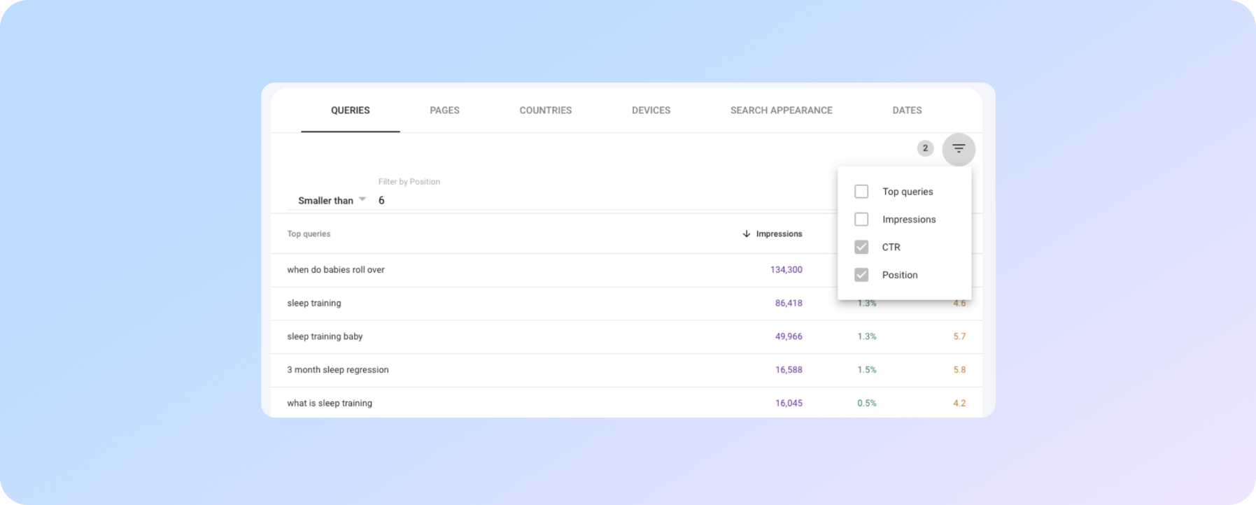Open the '3 month sleep regression' query row

tap(338, 370)
